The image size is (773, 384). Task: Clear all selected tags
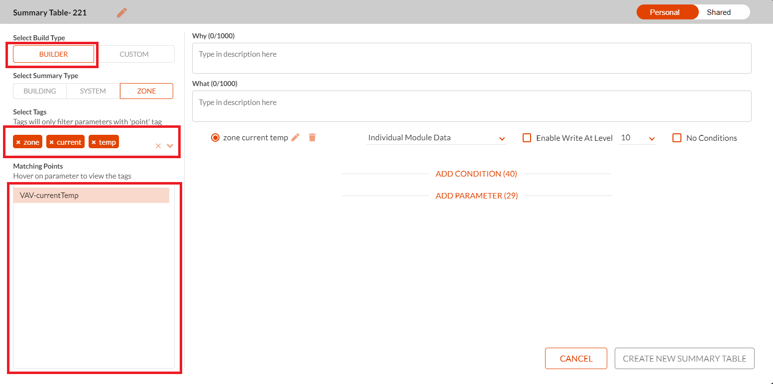tap(158, 146)
